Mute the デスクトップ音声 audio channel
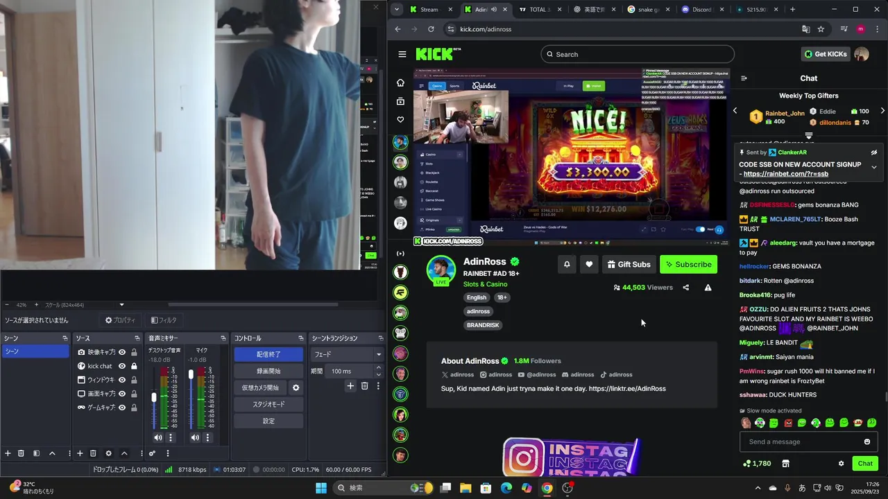 [157, 437]
